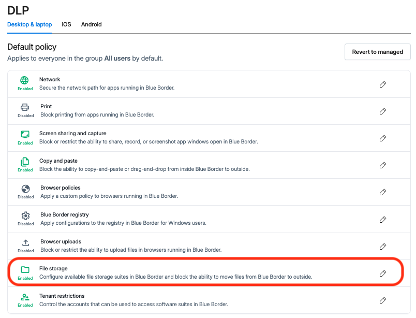Edit the Network policy with pencil icon
416x318 pixels.
[x=382, y=84]
